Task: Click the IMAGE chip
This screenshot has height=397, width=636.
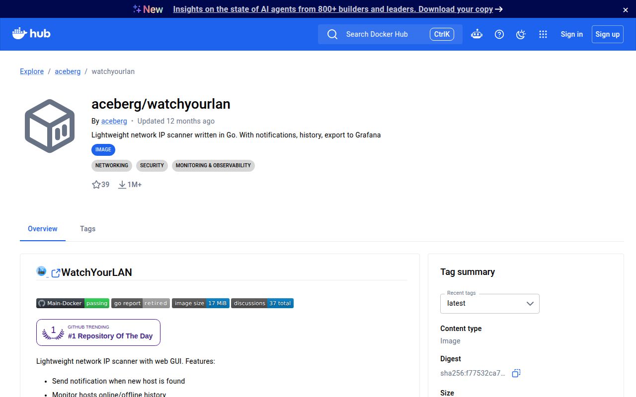Action: pos(103,149)
